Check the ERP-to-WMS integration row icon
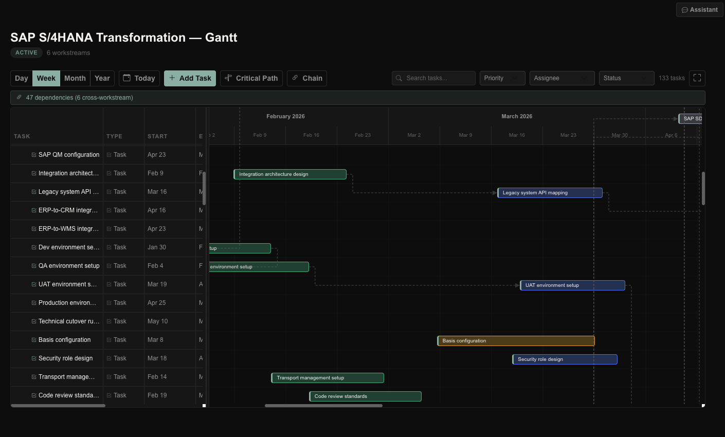The image size is (725, 437). click(x=34, y=229)
